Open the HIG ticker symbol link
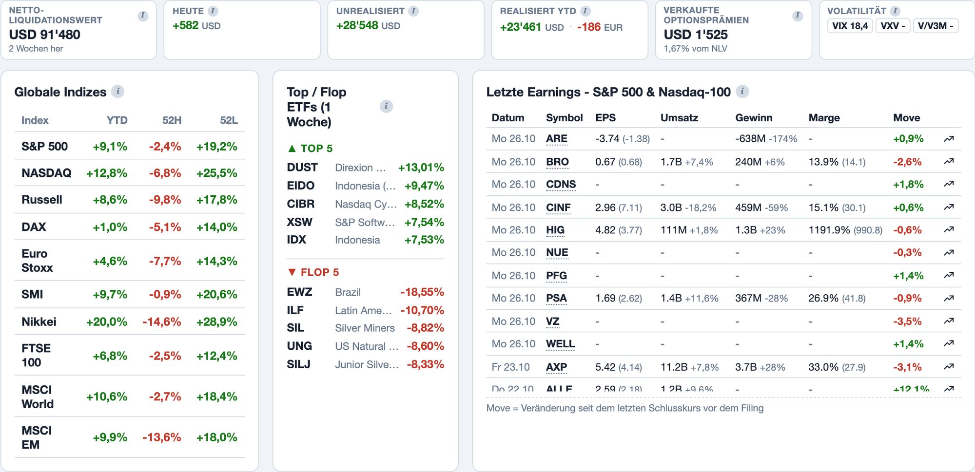The width and height of the screenshot is (975, 472). 555,230
